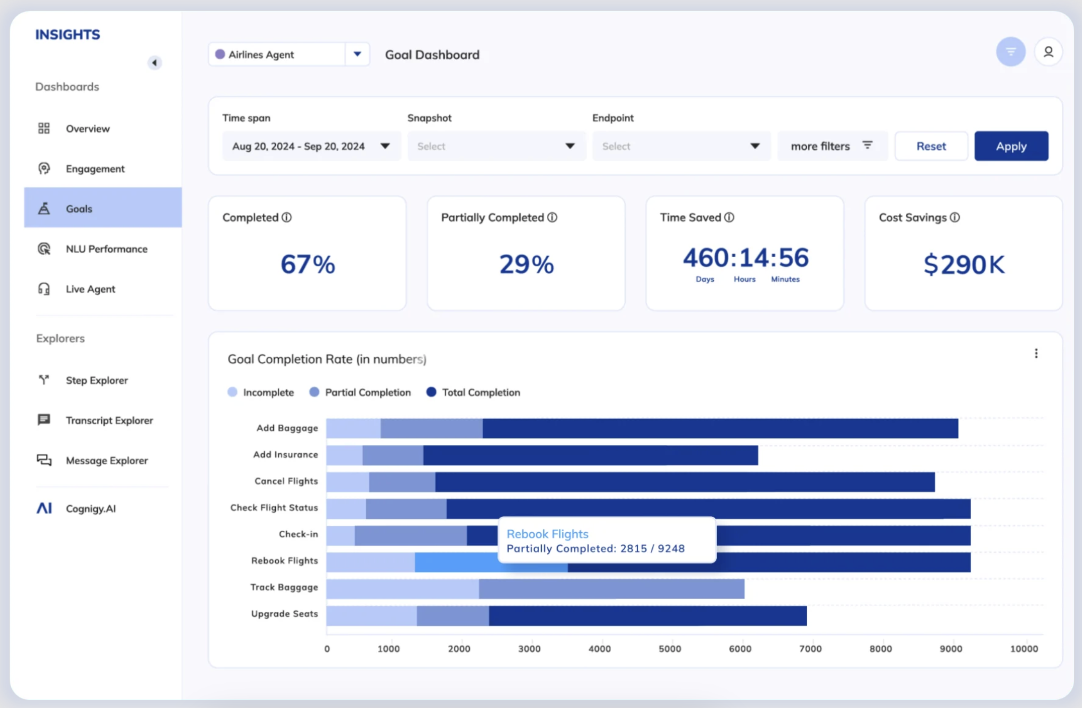1082x708 pixels.
Task: Click Upgrade Seats incomplete bar segment
Action: [372, 616]
